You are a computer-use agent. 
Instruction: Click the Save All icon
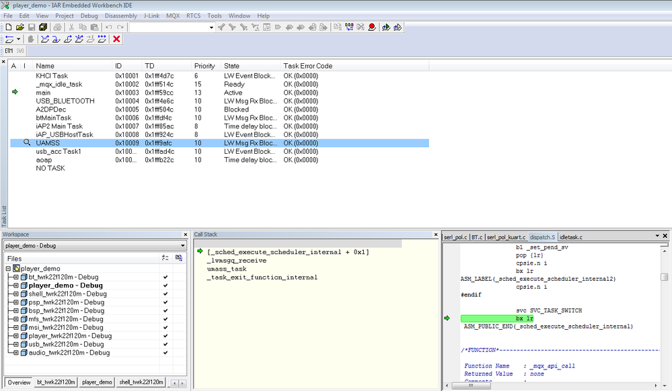[x=43, y=28]
